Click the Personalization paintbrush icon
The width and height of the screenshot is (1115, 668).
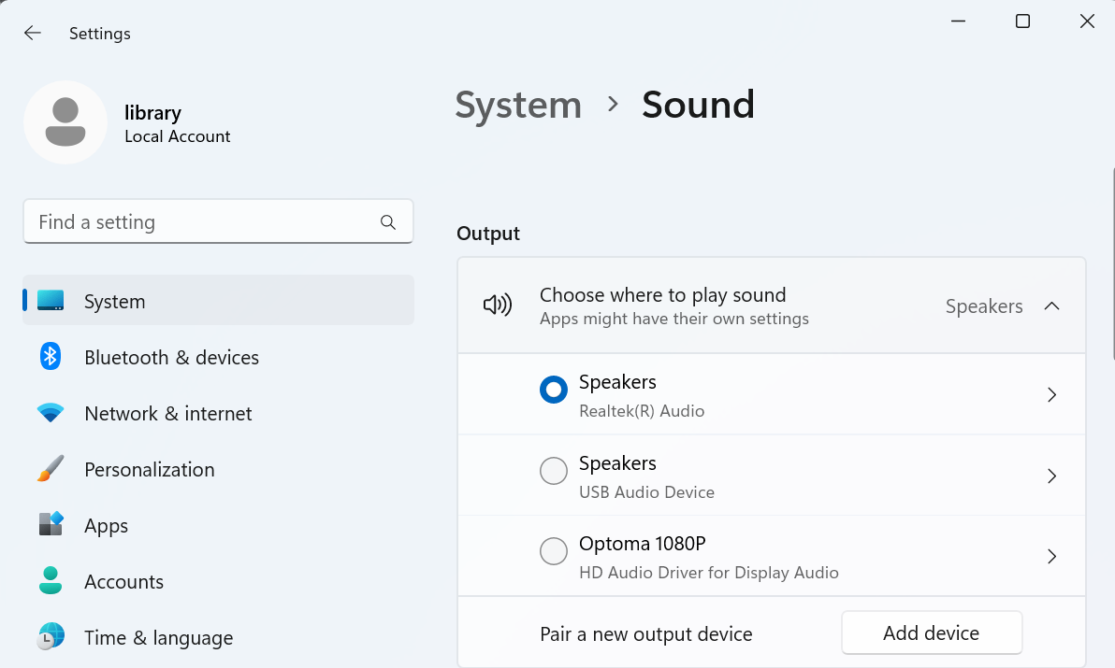(51, 469)
